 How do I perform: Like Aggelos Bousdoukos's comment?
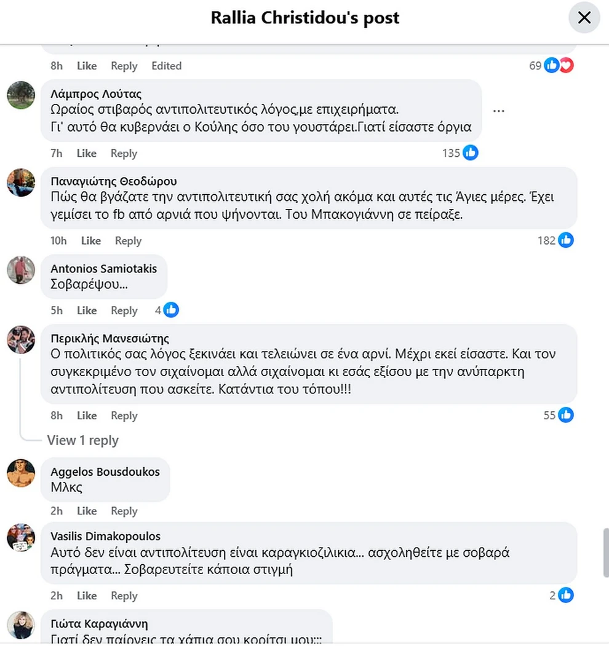pos(87,511)
